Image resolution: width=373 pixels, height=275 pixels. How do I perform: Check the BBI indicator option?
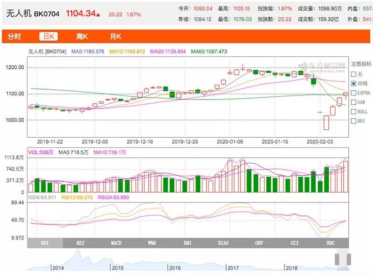pos(354,121)
